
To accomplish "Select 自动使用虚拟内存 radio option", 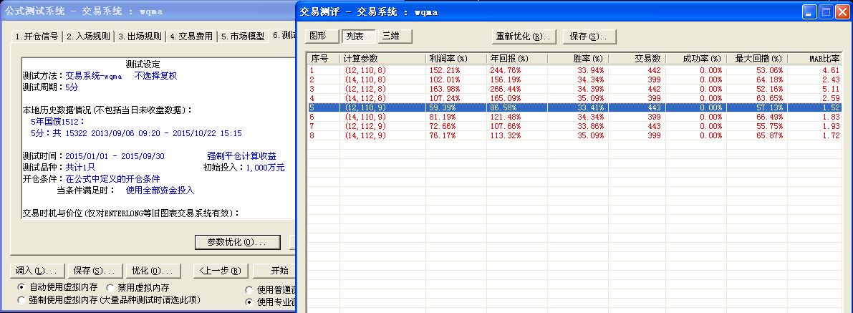I will point(22,287).
